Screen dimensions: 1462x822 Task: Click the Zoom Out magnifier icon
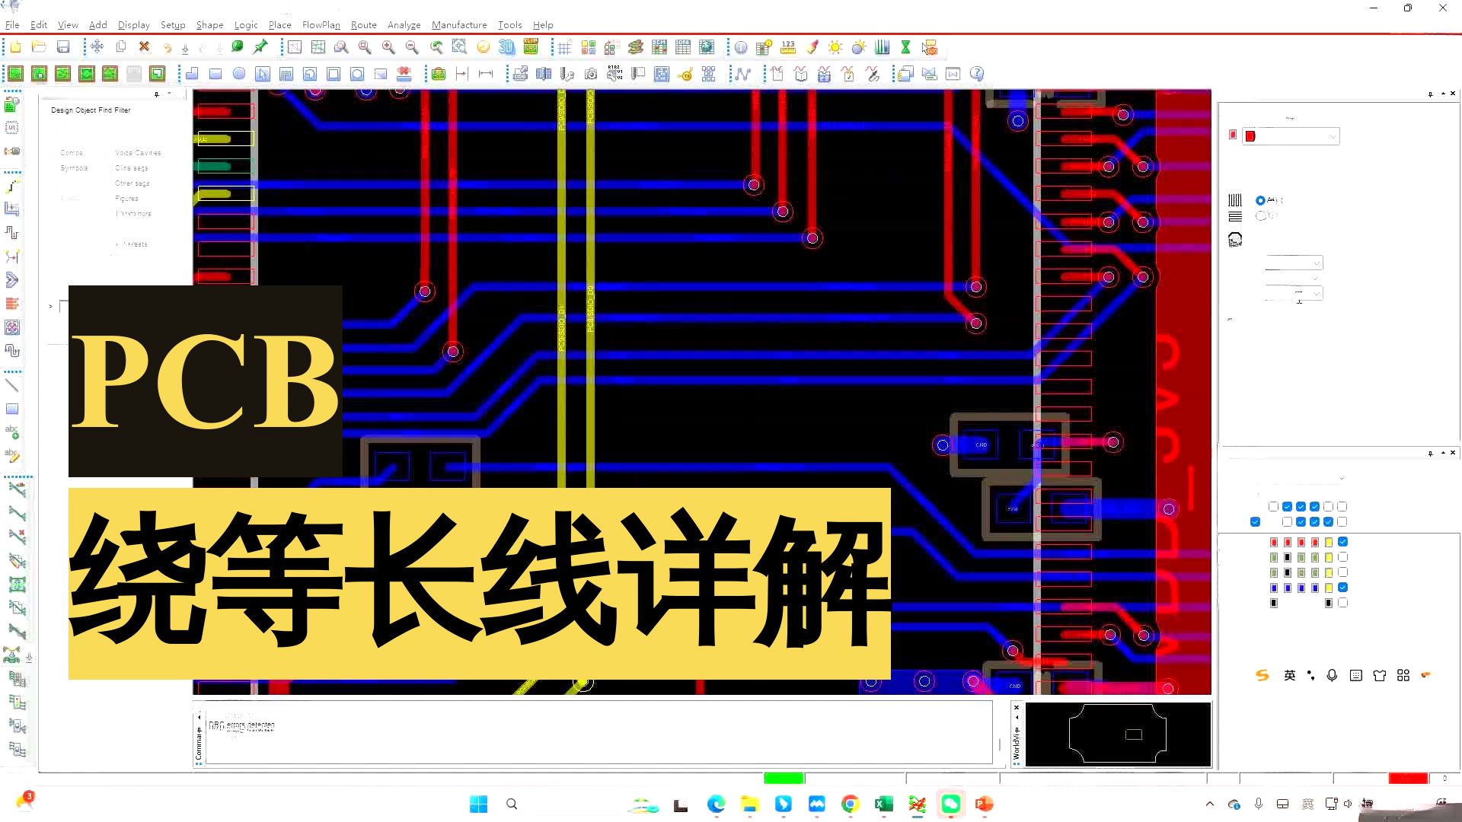[412, 47]
